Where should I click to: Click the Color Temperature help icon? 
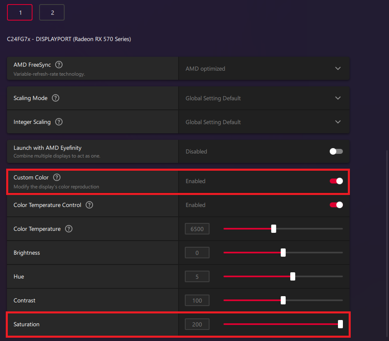click(69, 229)
